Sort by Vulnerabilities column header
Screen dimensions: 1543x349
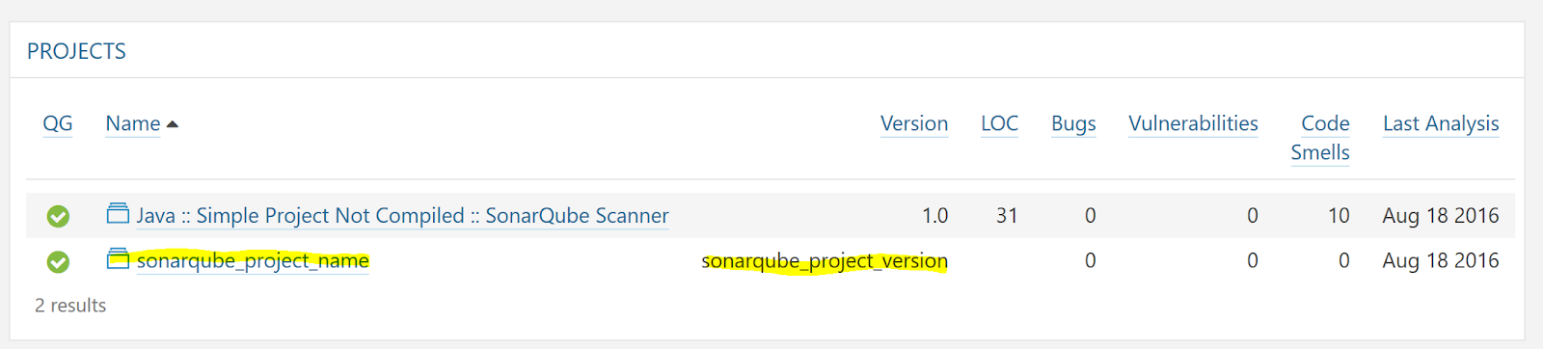[x=1193, y=123]
